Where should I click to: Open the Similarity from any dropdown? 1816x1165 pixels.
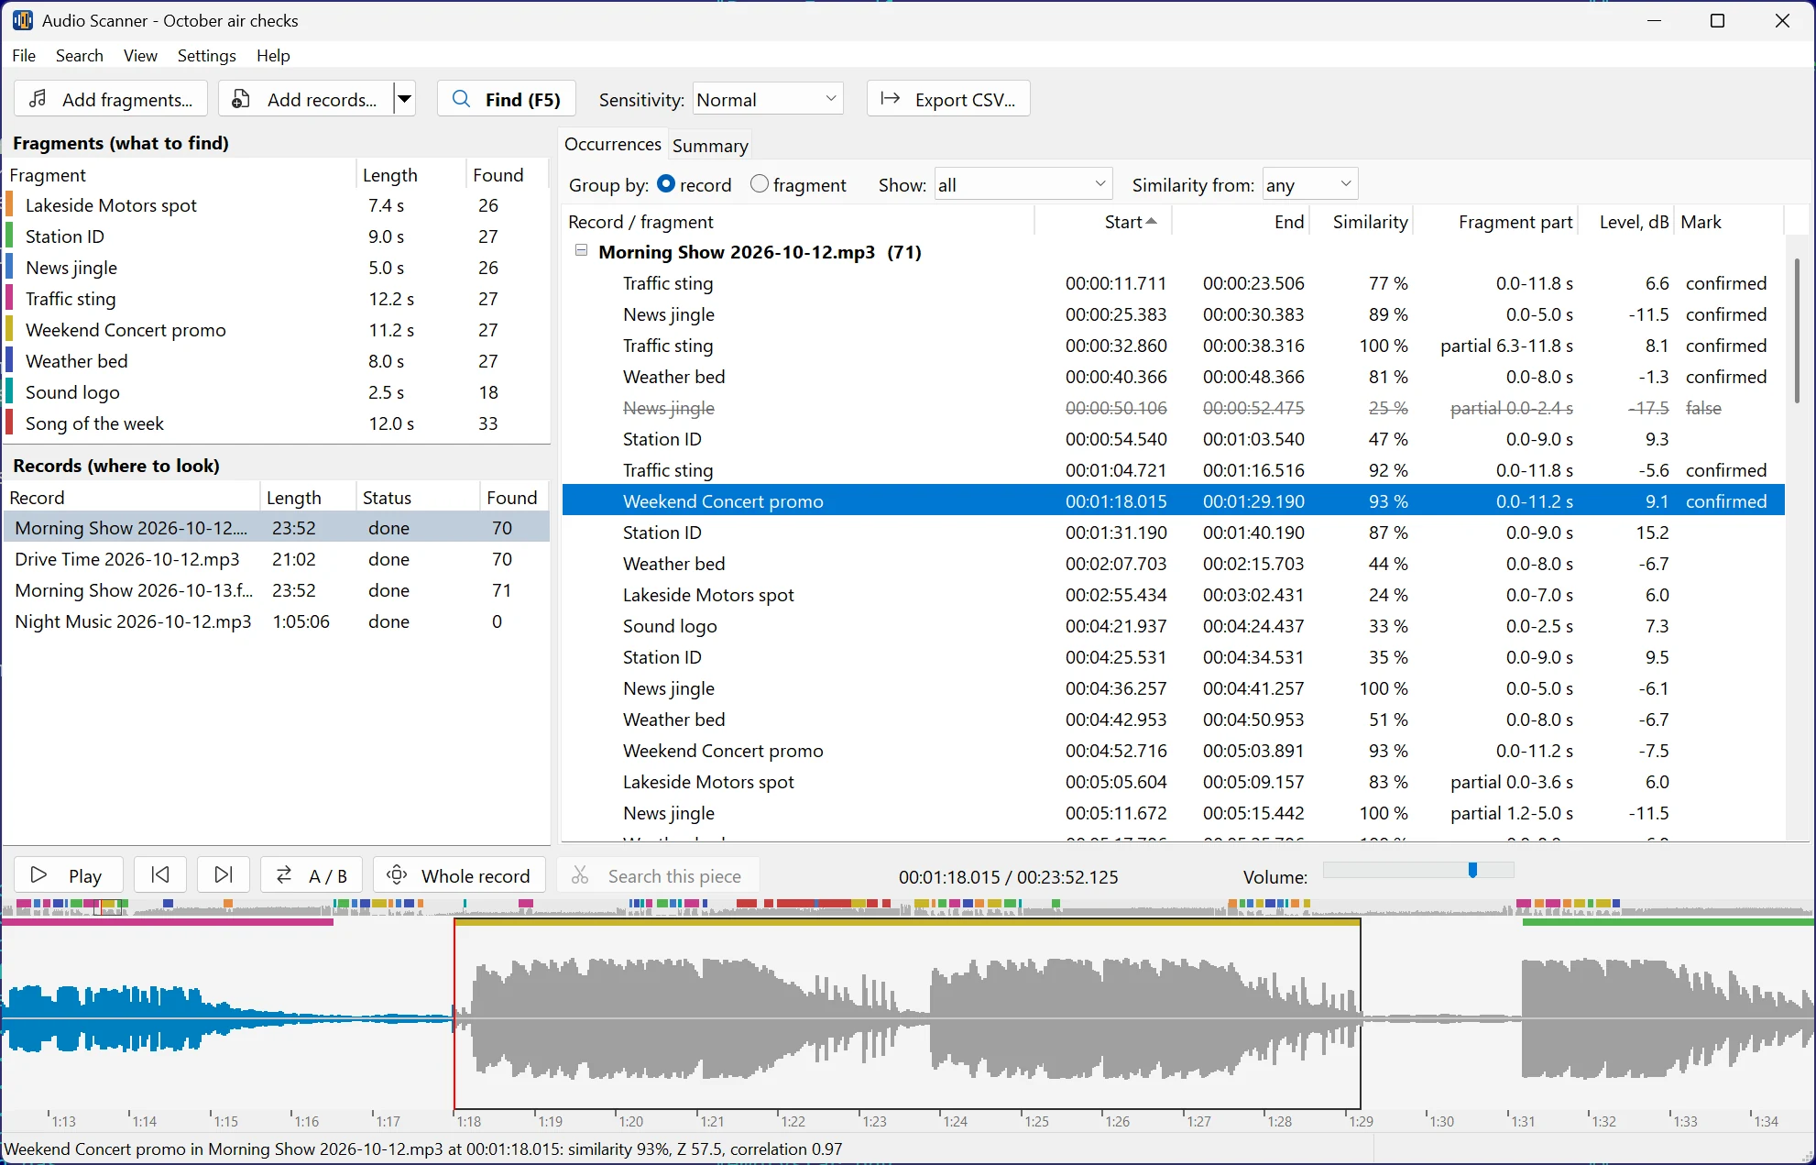1310,184
